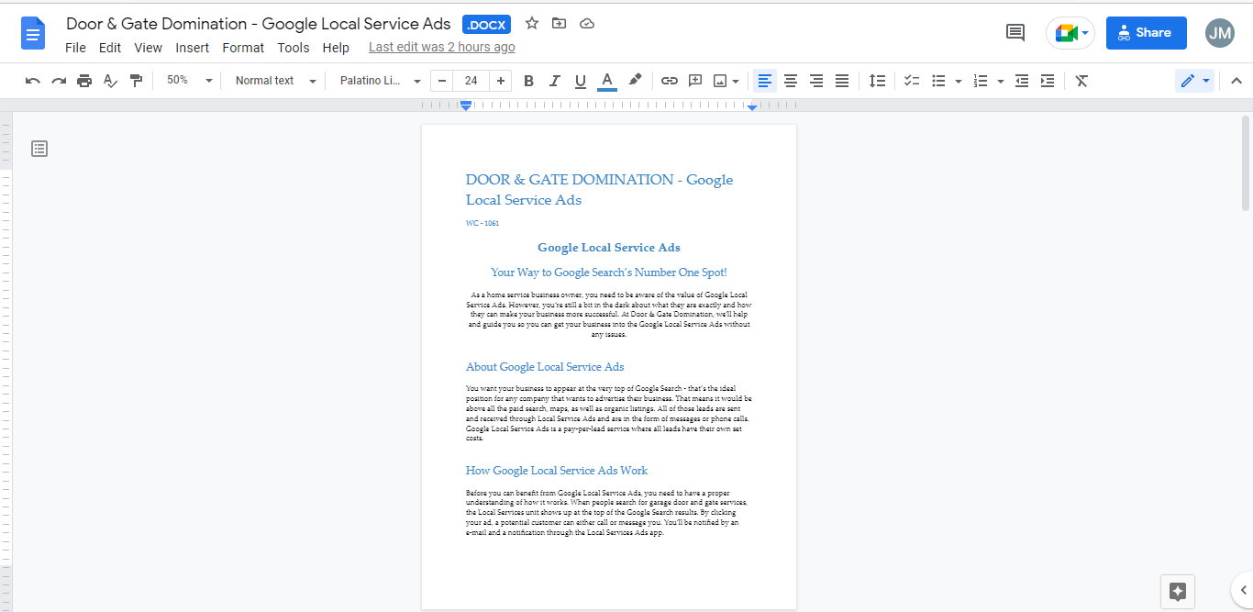Viewport: 1253px width, 612px height.
Task: Click the Explore star button
Action: (1179, 592)
